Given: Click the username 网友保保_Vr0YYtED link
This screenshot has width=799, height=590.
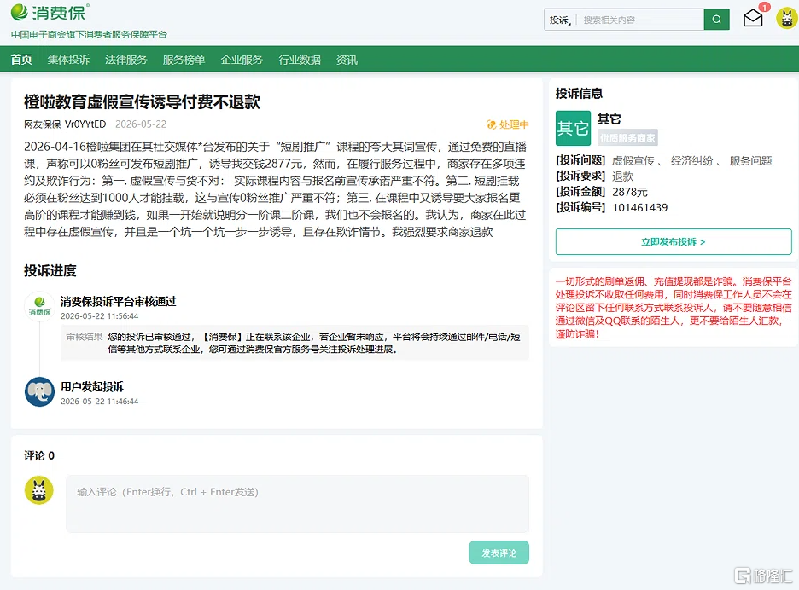Looking at the screenshot, I should click(65, 124).
